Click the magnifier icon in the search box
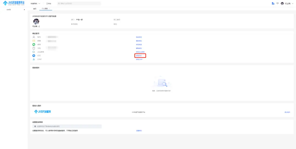The image size is (296, 149). (59, 4)
